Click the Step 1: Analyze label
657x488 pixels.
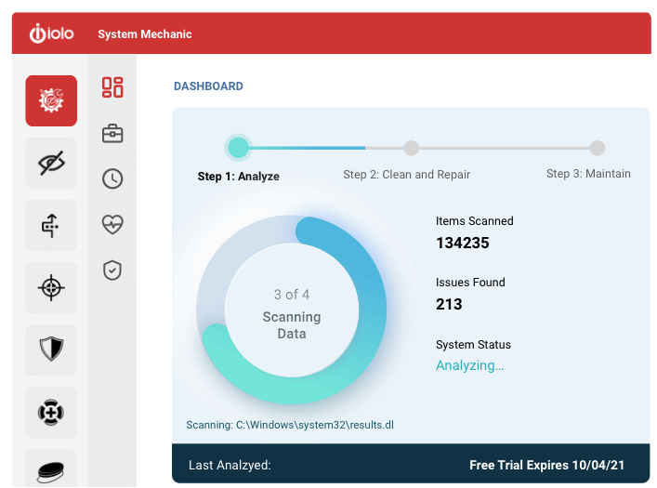pos(239,176)
